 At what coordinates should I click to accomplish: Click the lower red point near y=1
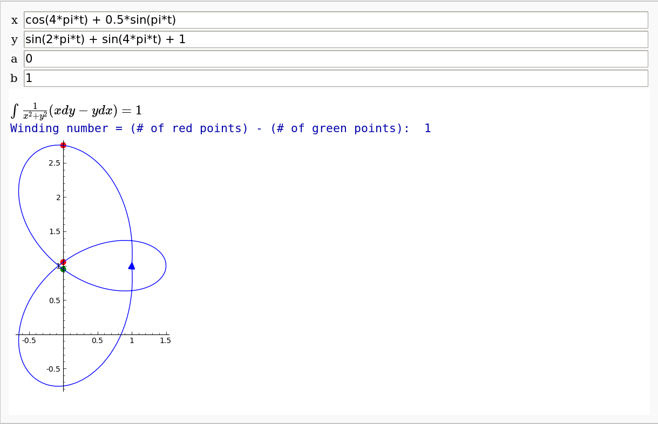tap(63, 262)
